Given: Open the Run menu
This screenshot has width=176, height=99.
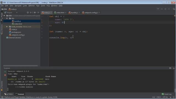Looking at the screenshot, I should click(38, 5).
